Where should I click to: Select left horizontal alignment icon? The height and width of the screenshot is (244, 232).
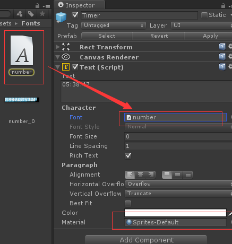(x=130, y=175)
